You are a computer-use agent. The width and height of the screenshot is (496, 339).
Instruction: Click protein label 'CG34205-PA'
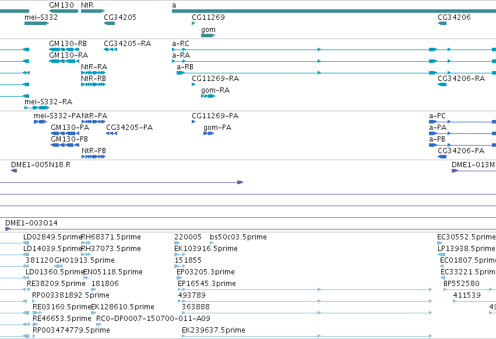click(x=129, y=128)
